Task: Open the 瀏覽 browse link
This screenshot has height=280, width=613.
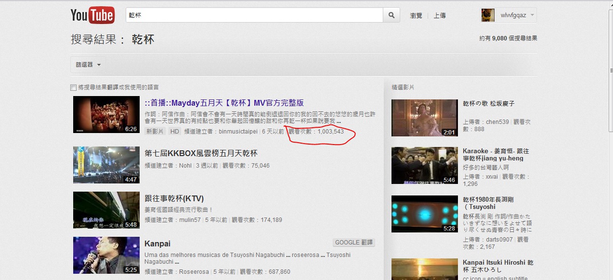Action: (x=416, y=15)
